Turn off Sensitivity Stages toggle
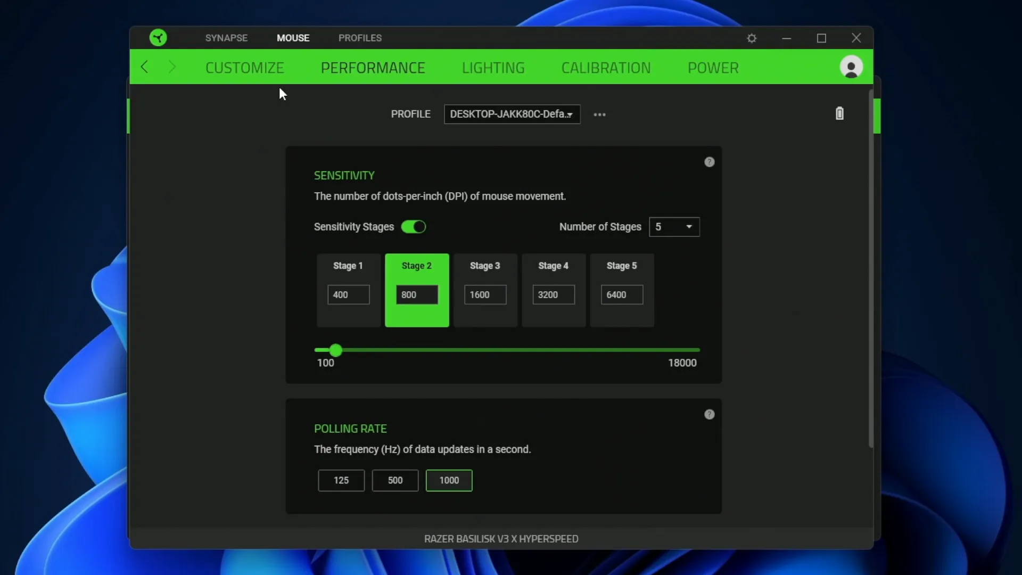Screen dimensions: 1022x575 click(x=414, y=227)
